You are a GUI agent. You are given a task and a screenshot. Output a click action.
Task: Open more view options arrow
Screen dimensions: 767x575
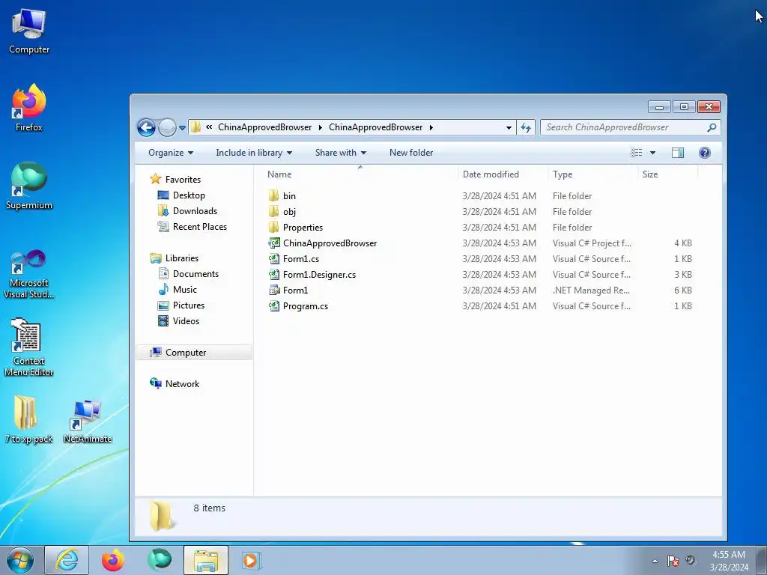[x=652, y=153]
